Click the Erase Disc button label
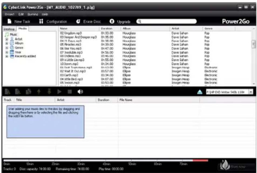Screen dimensions: 257x173 [x=92, y=22]
